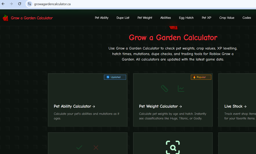The width and height of the screenshot is (256, 154).
Task: Open the Pet XP nav item
Action: [206, 18]
